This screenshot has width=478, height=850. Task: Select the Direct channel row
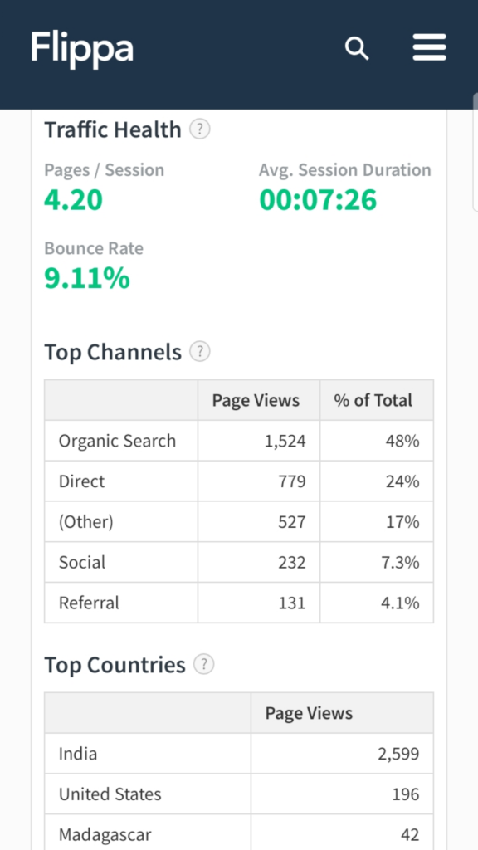pyautogui.click(x=239, y=481)
